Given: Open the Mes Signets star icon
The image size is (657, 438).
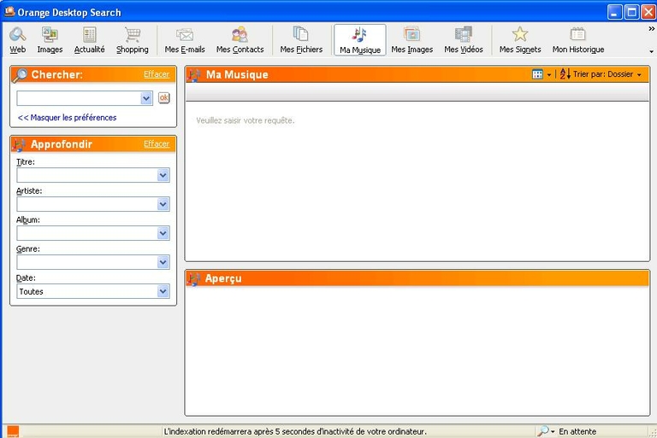Looking at the screenshot, I should point(520,34).
